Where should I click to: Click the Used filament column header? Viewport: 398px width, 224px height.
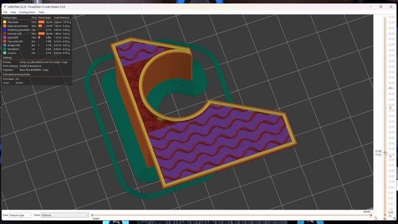pyautogui.click(x=62, y=17)
